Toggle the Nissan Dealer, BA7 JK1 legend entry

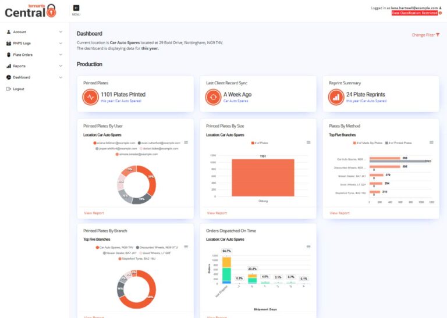click(120, 253)
